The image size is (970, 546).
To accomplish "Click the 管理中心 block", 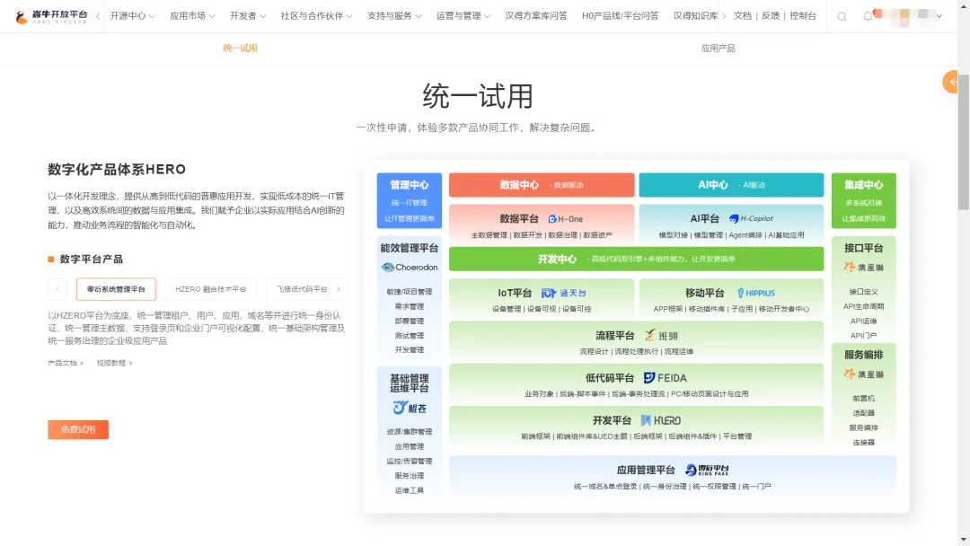I will click(x=409, y=200).
